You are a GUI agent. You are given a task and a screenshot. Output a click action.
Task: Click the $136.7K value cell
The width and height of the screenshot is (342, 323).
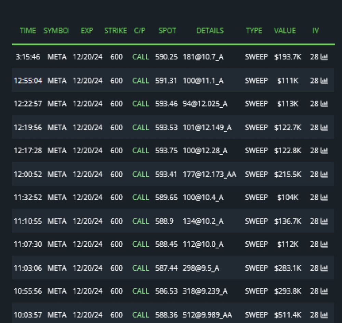click(288, 221)
